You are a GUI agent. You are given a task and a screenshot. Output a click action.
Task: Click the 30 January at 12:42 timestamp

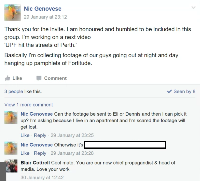coord(42,178)
